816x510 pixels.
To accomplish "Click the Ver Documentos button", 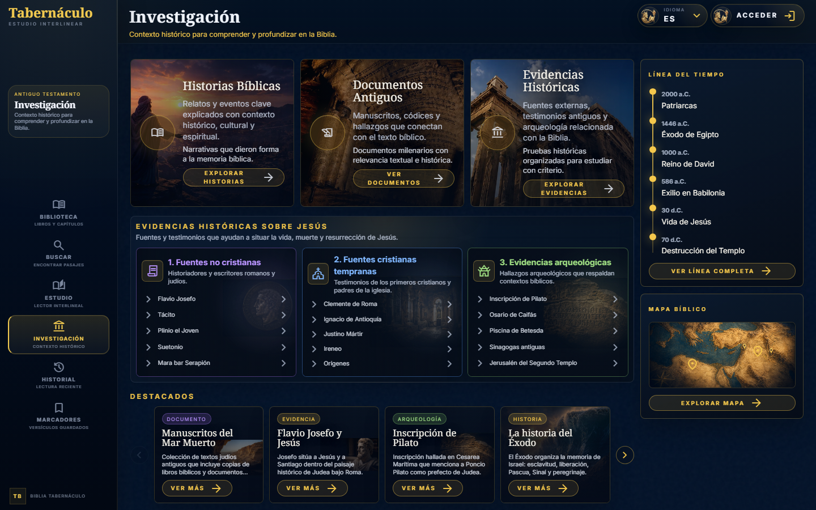I will [403, 178].
